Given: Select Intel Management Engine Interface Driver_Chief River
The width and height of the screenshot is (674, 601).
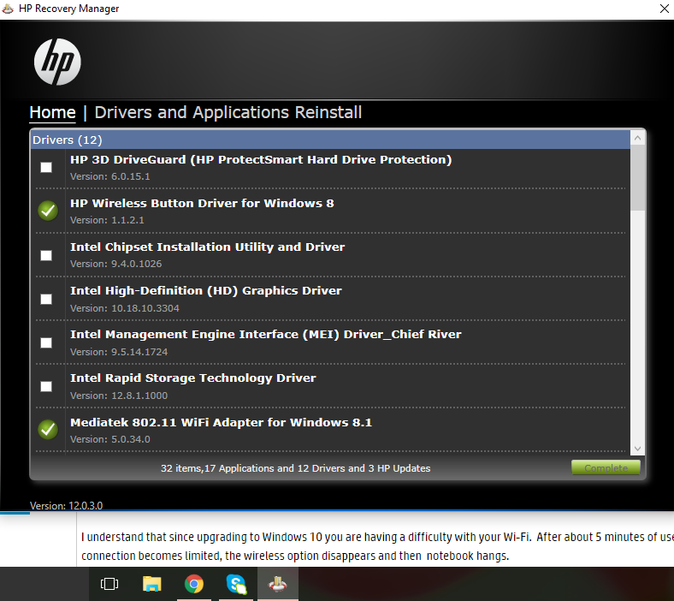Looking at the screenshot, I should (x=266, y=334).
